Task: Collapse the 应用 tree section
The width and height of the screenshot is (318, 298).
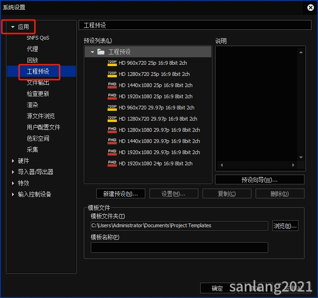Action: click(13, 27)
